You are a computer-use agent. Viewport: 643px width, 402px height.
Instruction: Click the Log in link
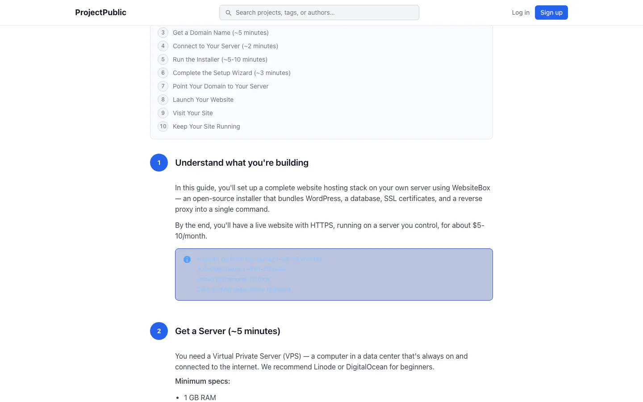521,13
